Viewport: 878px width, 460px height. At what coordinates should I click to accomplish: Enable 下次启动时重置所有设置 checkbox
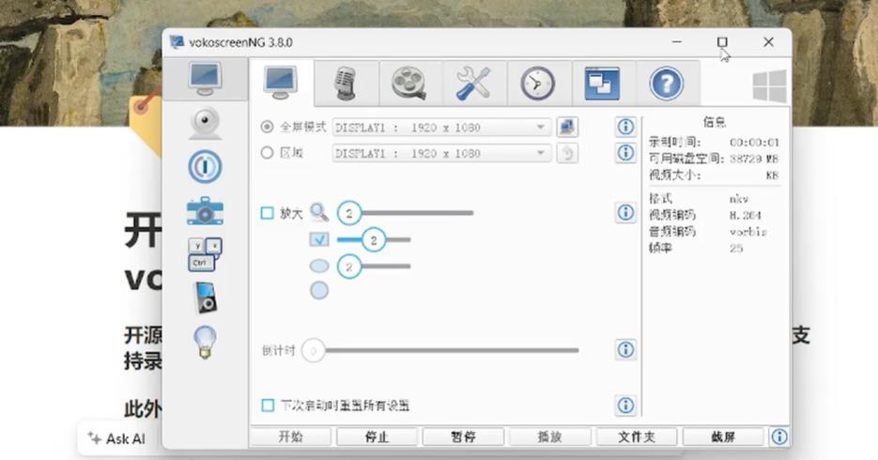click(x=268, y=406)
